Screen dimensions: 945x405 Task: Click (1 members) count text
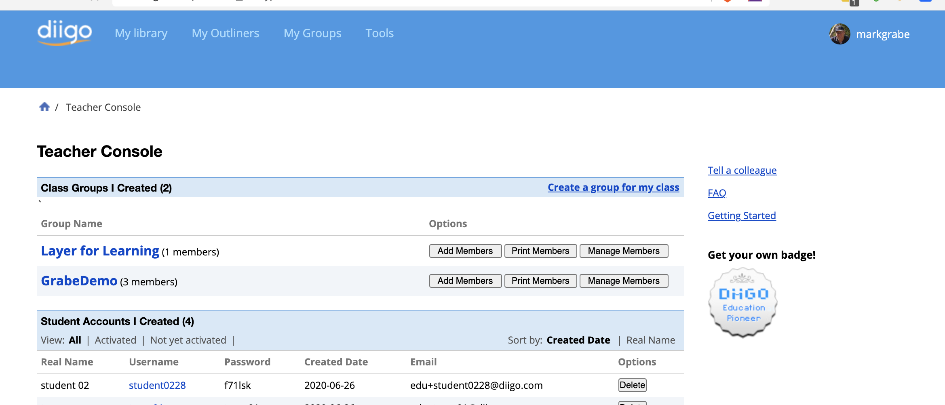pos(190,252)
